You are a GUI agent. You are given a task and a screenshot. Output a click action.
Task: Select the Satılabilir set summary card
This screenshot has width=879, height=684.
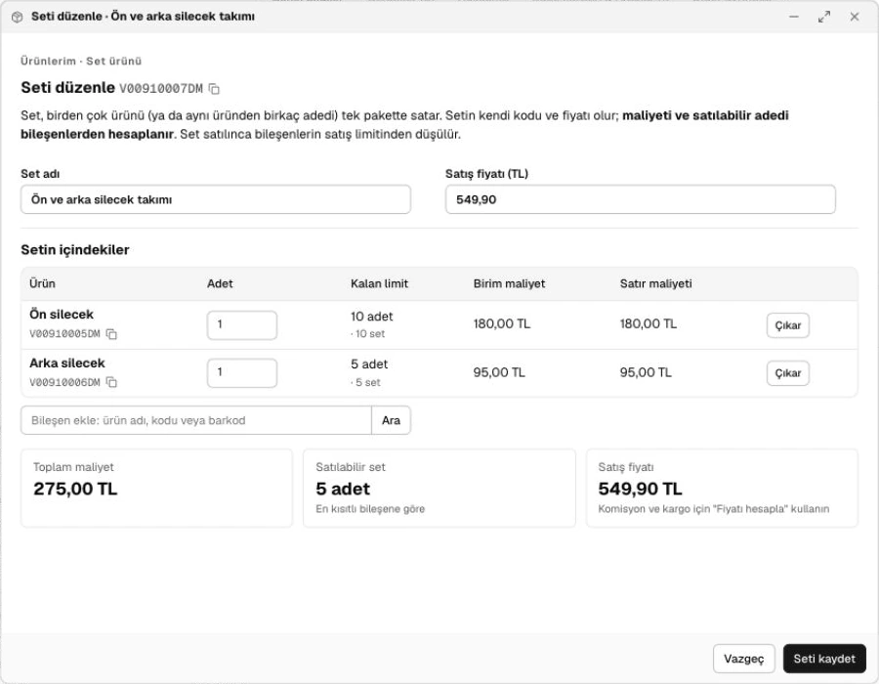pyautogui.click(x=439, y=488)
